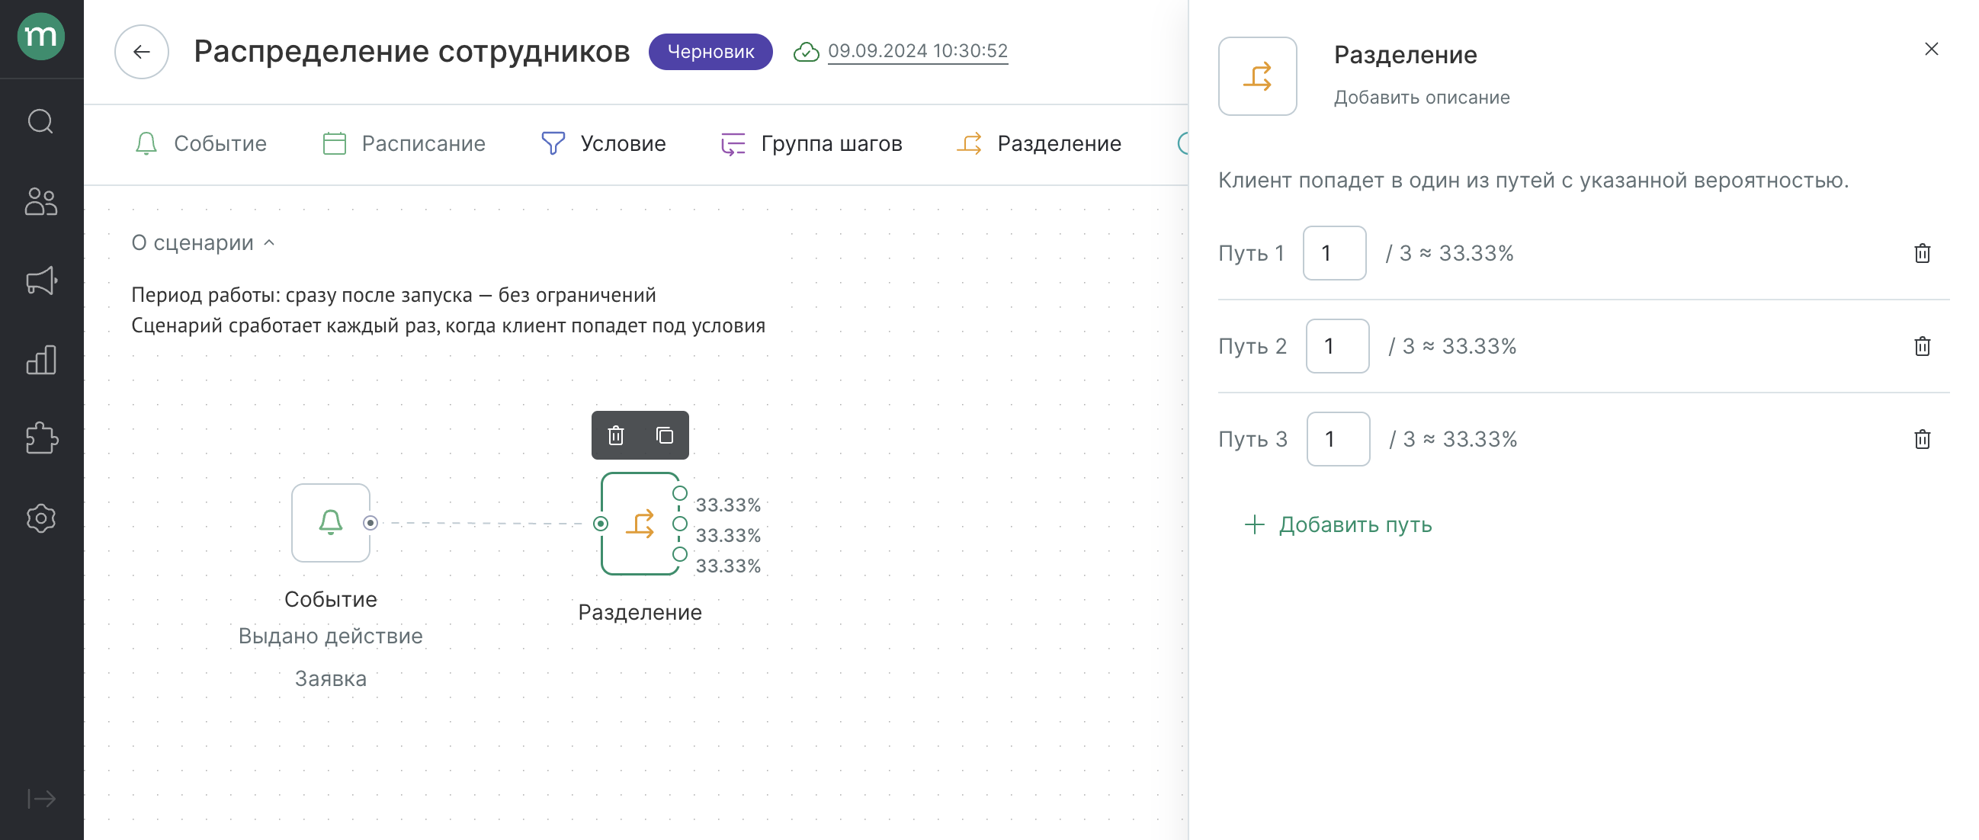Edit the Разделение title in panel
This screenshot has height=840, width=1979.
pyautogui.click(x=1405, y=55)
